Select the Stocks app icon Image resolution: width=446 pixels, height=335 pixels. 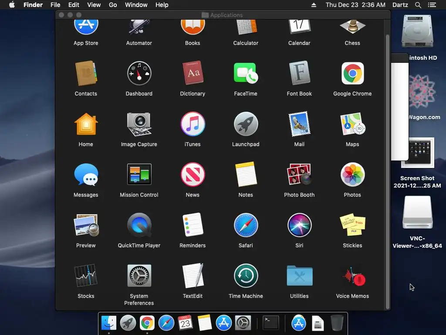coord(86,276)
